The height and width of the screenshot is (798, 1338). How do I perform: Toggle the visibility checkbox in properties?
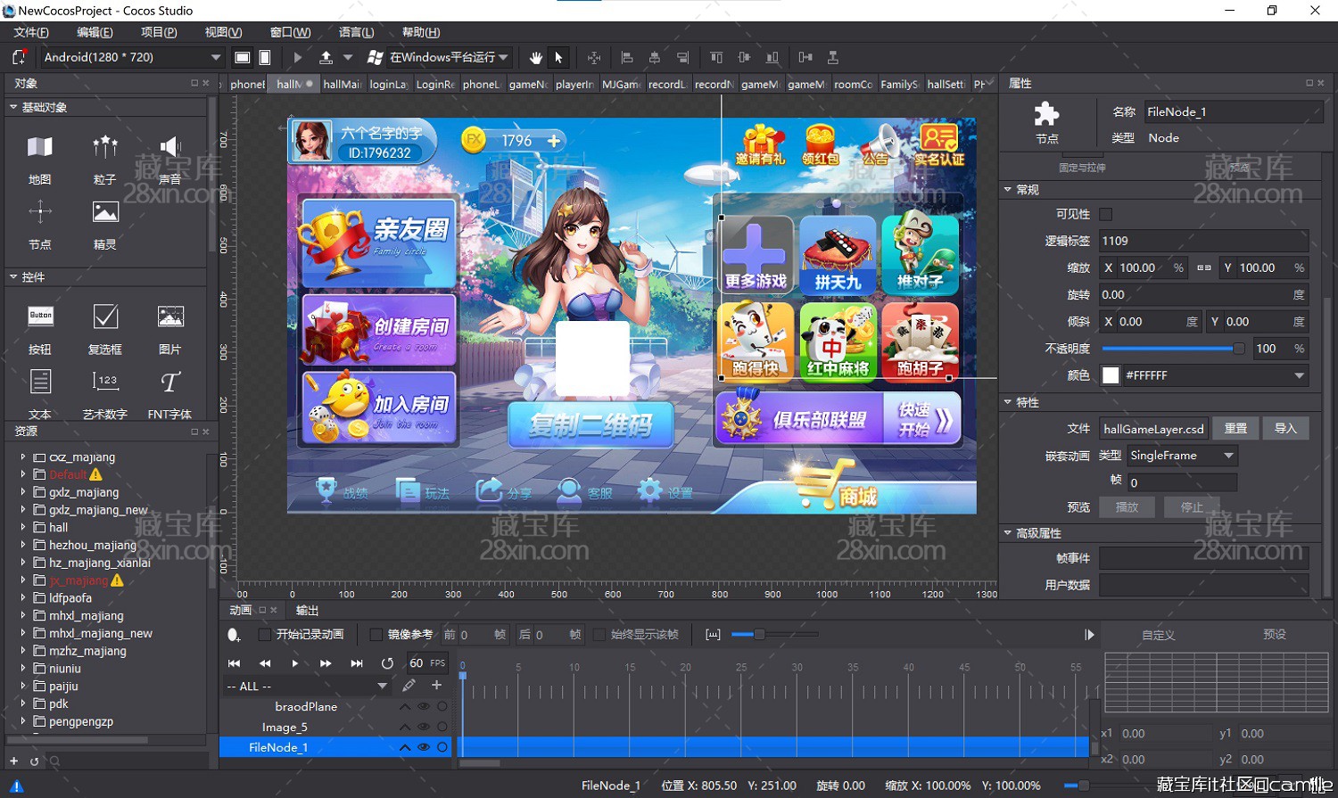1106,214
